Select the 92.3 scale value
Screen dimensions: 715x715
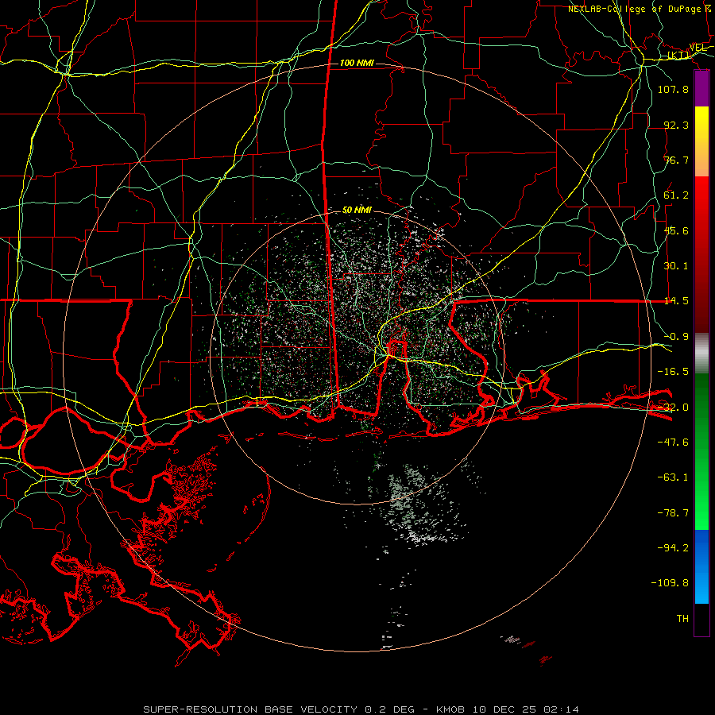(x=676, y=125)
